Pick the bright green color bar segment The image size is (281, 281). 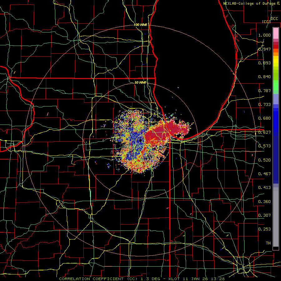pyautogui.click(x=276, y=85)
